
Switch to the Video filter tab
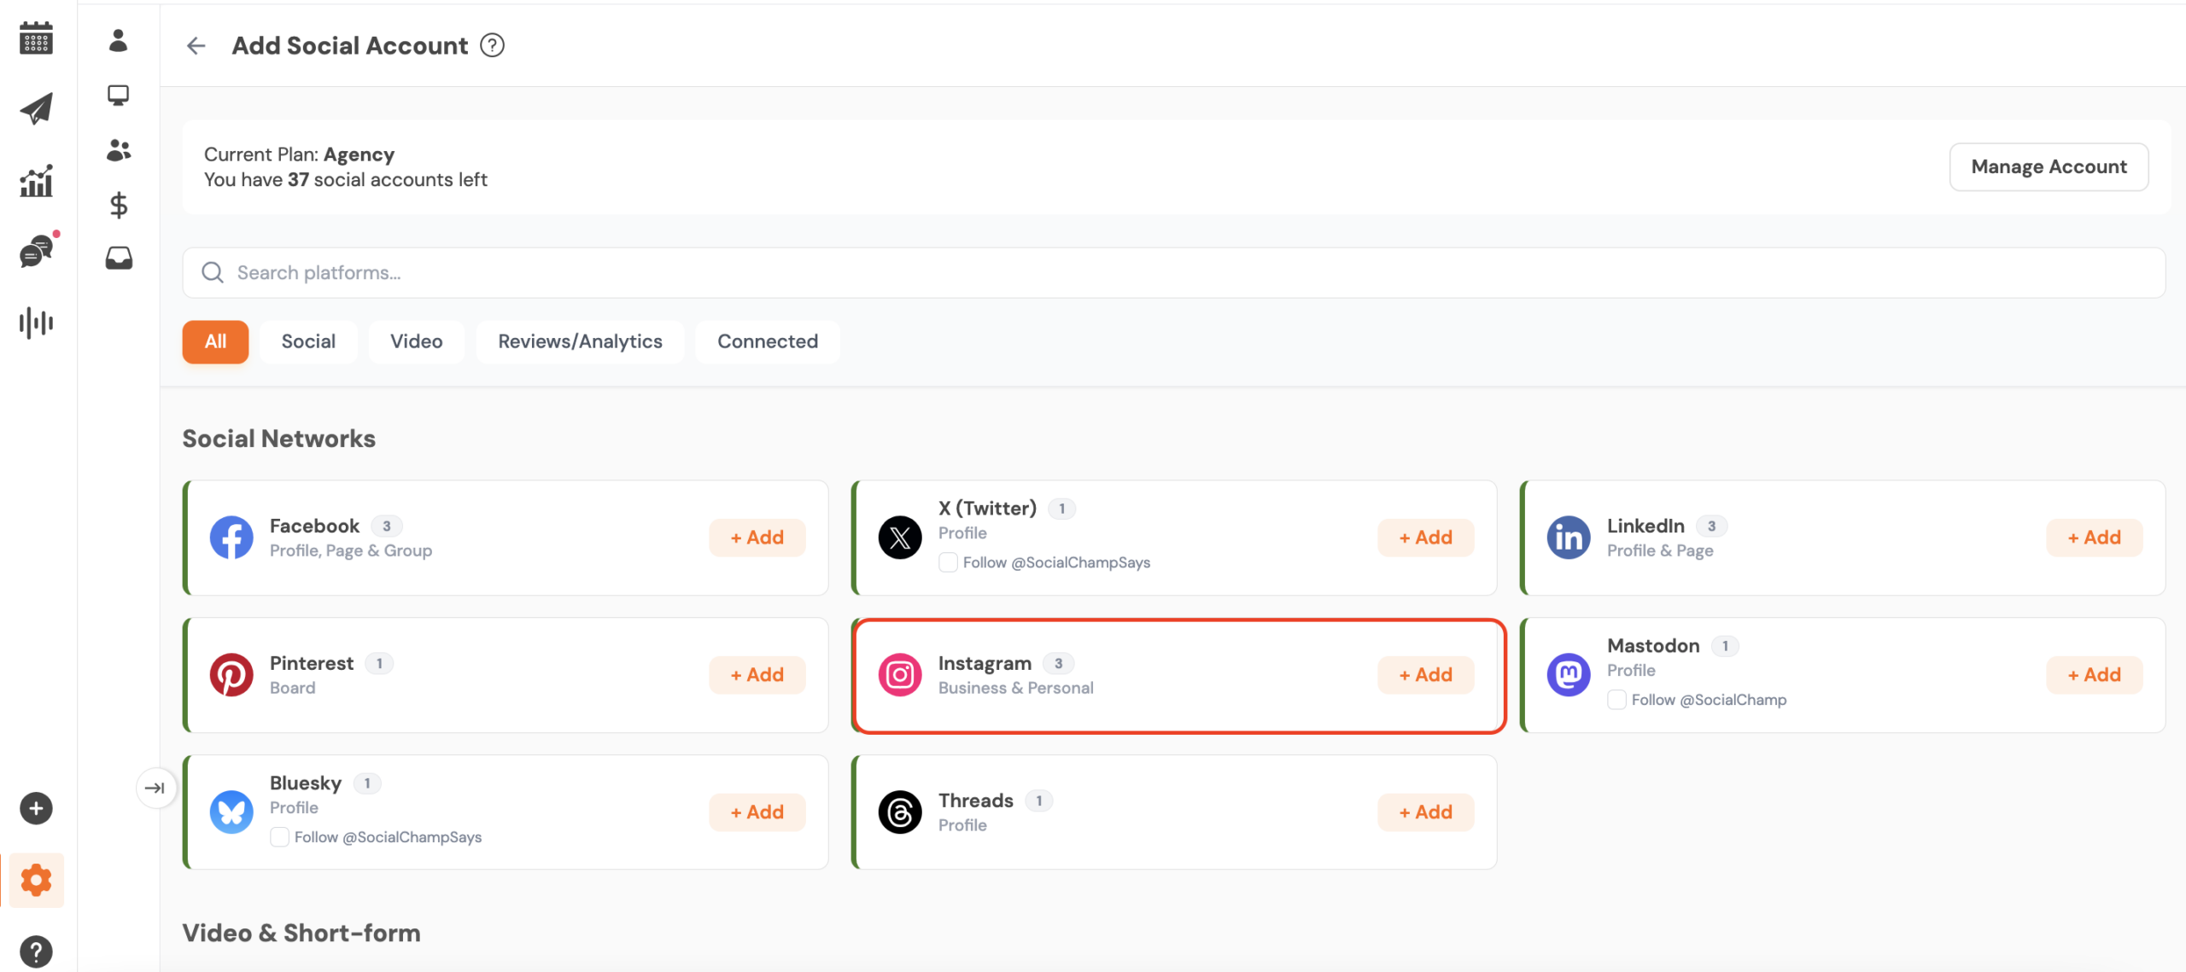416,341
